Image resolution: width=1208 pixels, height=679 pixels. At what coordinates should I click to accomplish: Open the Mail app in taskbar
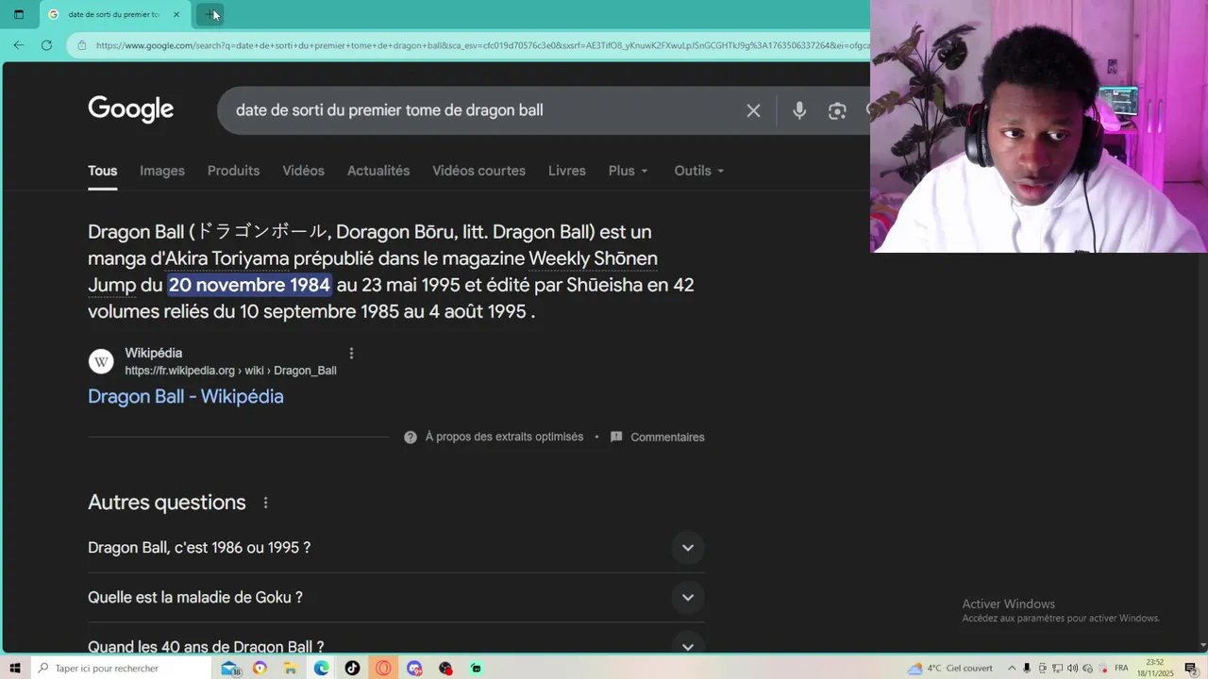click(x=230, y=668)
